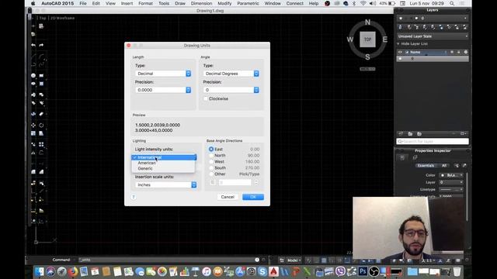The height and width of the screenshot is (279, 497).
Task: Click the Cancel button in Drawing Units
Action: 228,197
